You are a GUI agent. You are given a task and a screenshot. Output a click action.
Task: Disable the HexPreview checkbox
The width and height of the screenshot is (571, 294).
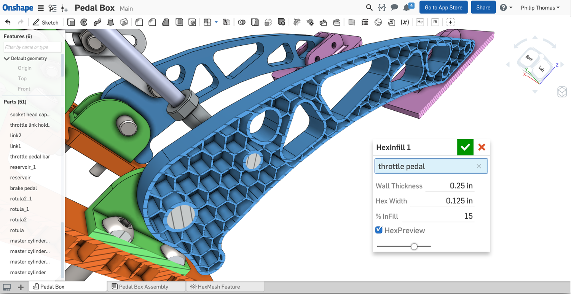(x=379, y=230)
